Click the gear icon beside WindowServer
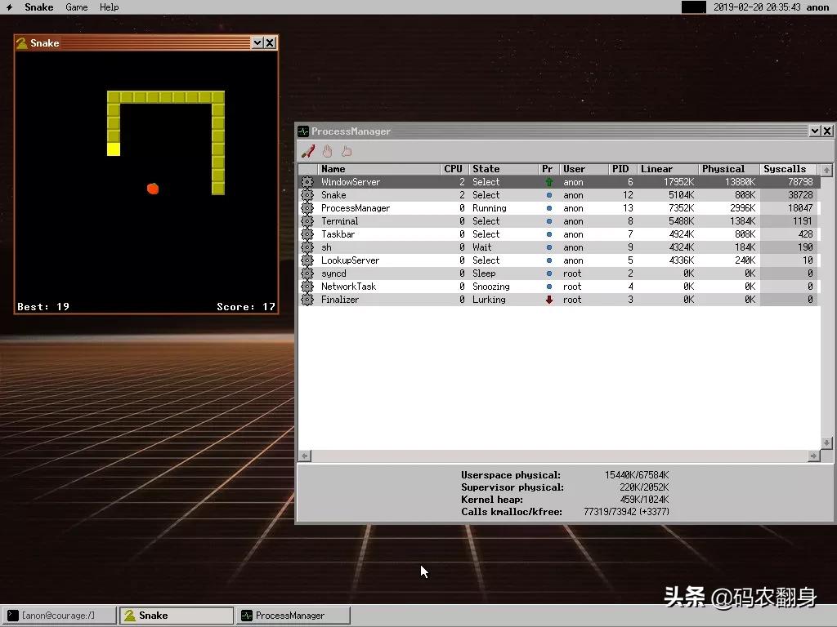Screen dimensions: 837x627 [307, 182]
